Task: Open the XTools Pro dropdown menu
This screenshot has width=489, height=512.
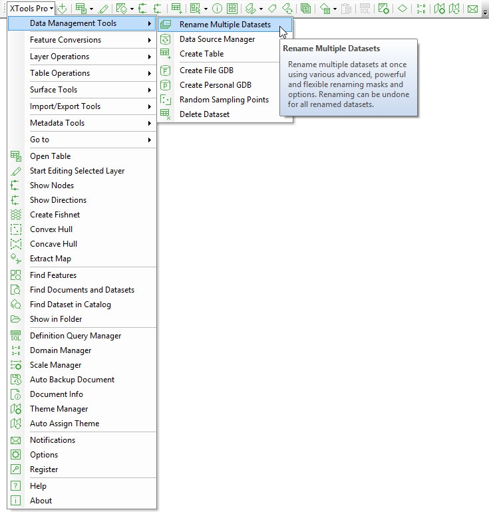Action: click(x=31, y=9)
